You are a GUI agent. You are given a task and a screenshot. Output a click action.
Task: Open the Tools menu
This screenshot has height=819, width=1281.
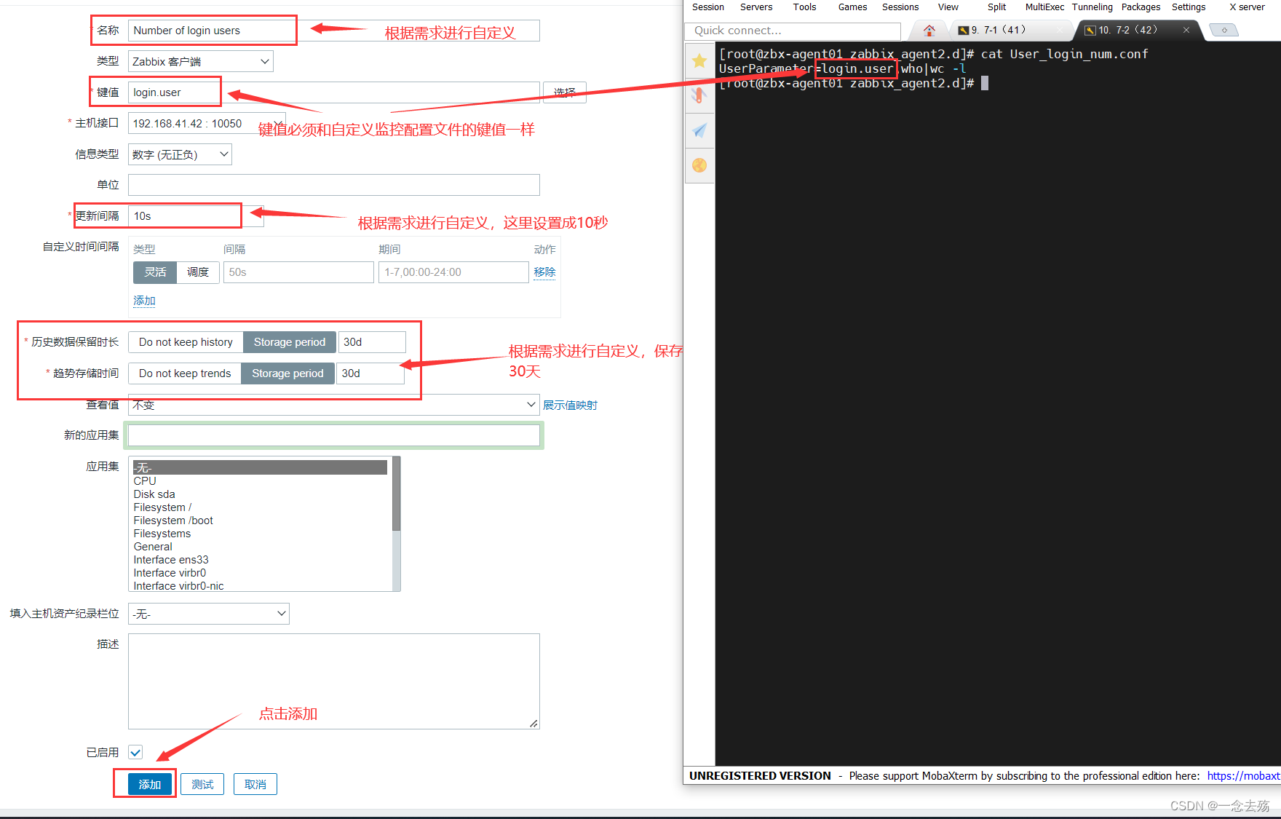[804, 7]
